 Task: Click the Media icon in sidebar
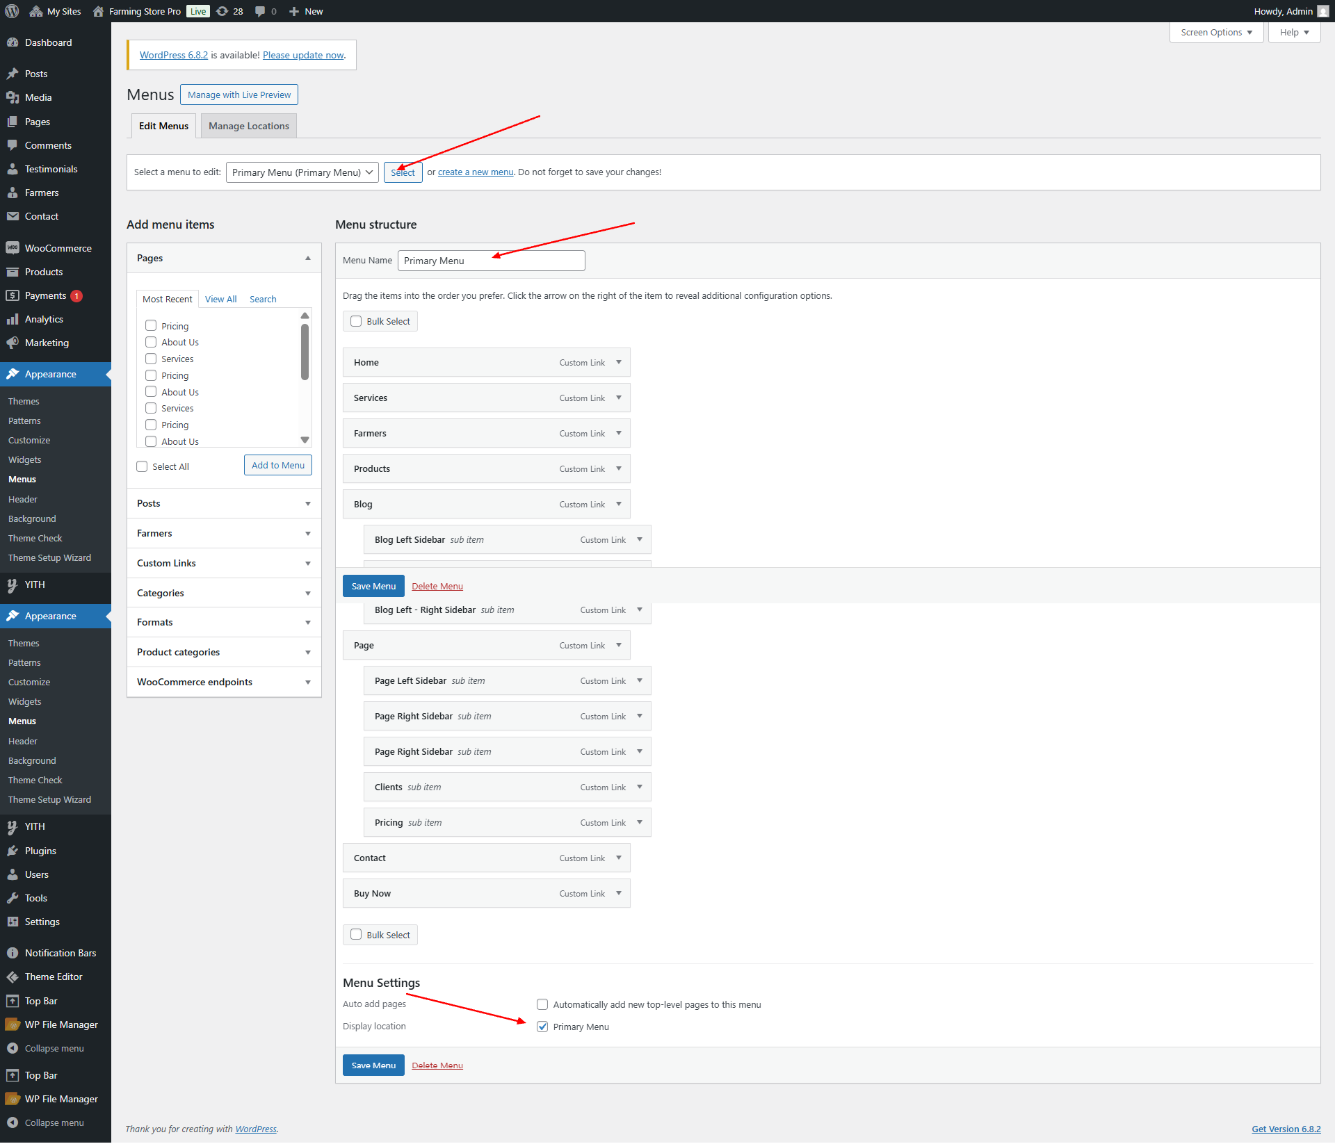click(13, 97)
